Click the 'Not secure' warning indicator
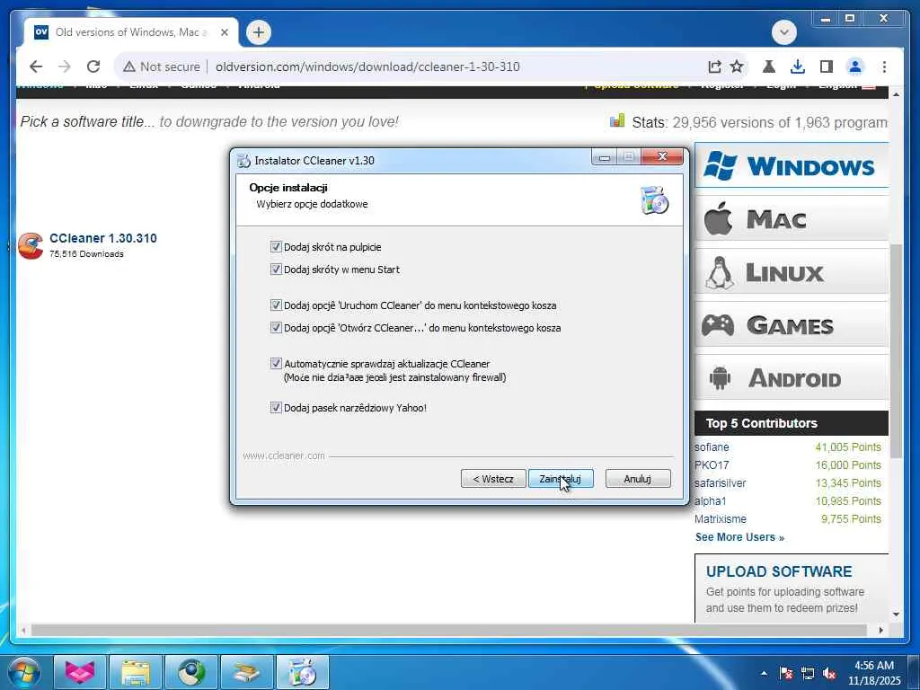The height and width of the screenshot is (690, 920). coord(162,66)
